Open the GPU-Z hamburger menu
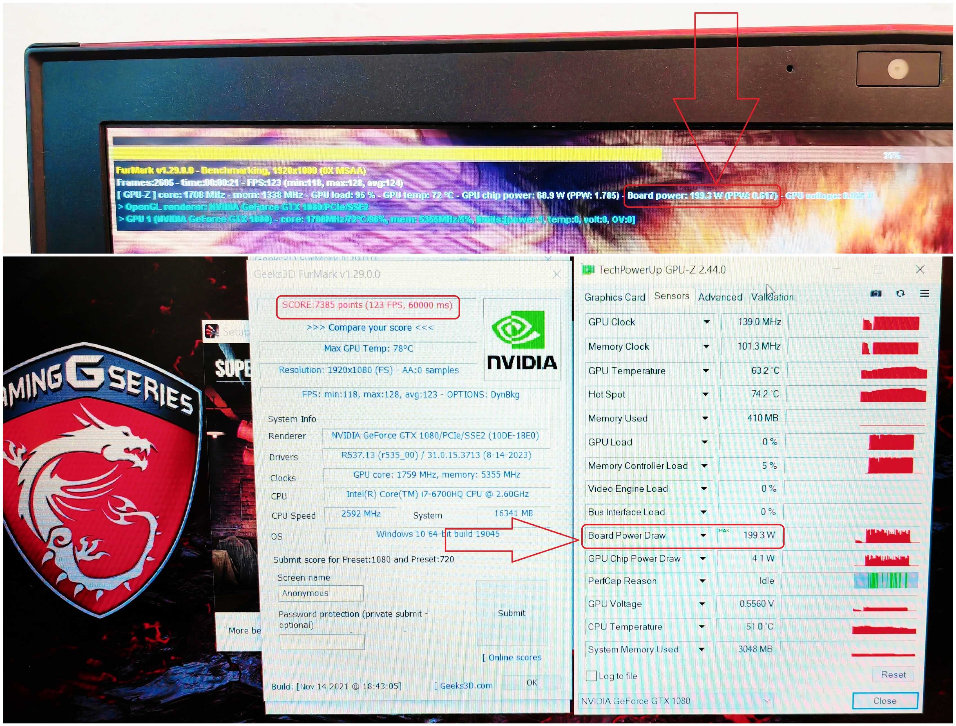956x726 pixels. click(924, 293)
